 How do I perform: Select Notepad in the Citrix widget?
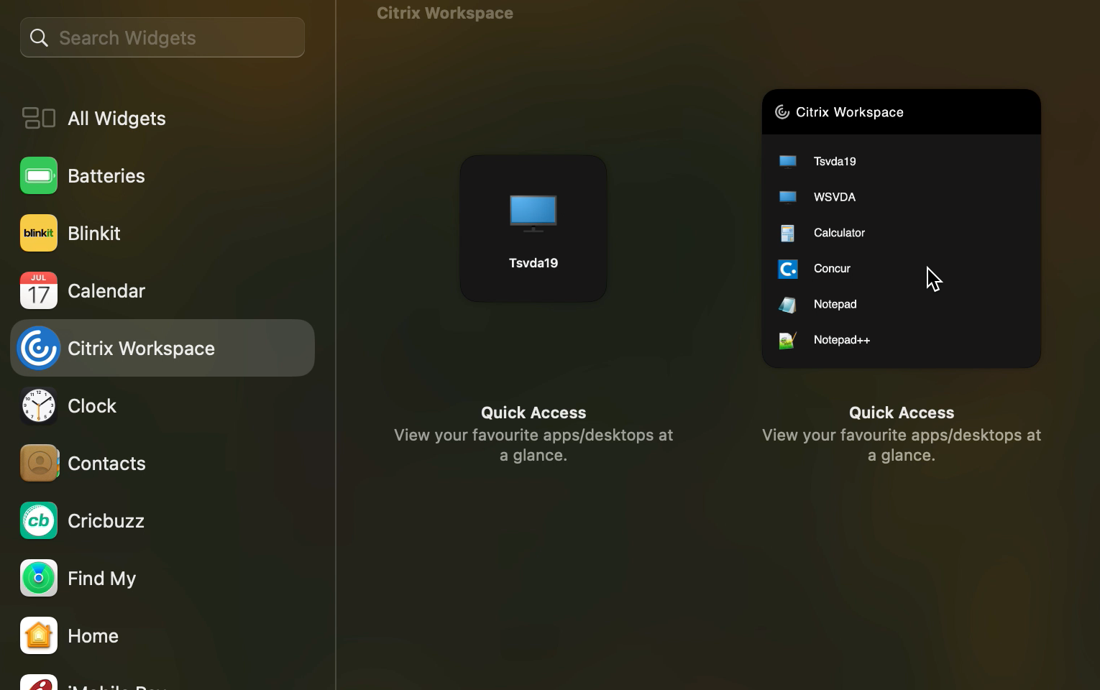point(835,304)
